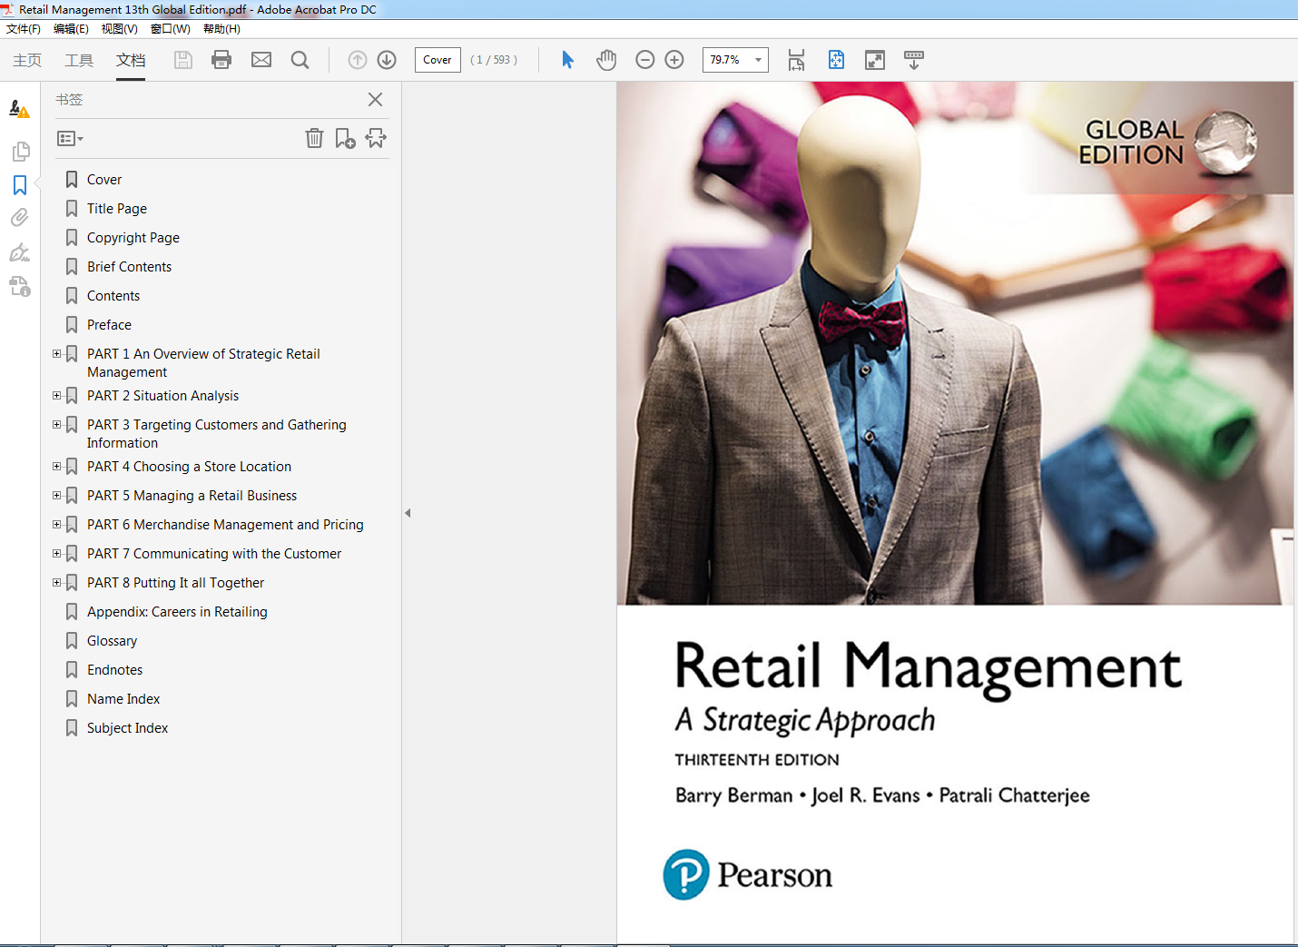Expand PART 6 Merchandise Management
The height and width of the screenshot is (947, 1298).
coord(57,525)
